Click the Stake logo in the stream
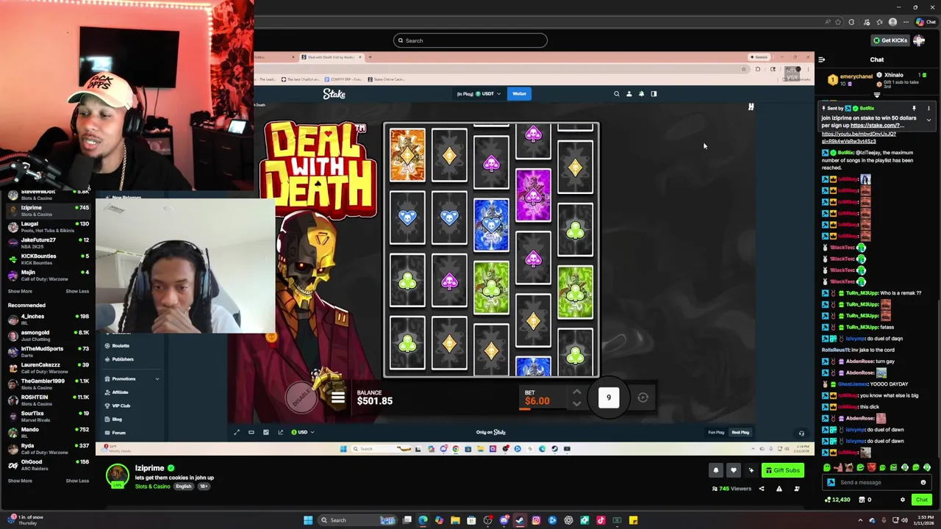The image size is (941, 529). click(x=334, y=94)
